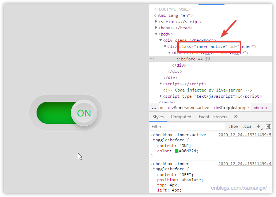
Task: Click ::before item in breadcrumb
Action: tap(261, 108)
